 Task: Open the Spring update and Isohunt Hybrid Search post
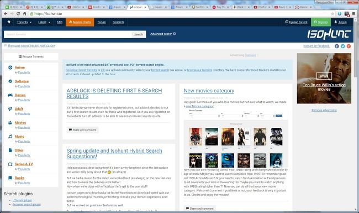point(114,154)
